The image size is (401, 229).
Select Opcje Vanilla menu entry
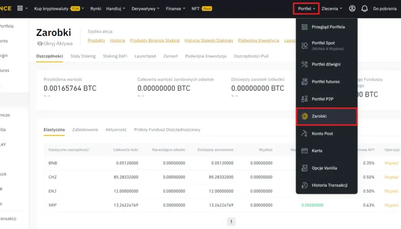pos(327,168)
